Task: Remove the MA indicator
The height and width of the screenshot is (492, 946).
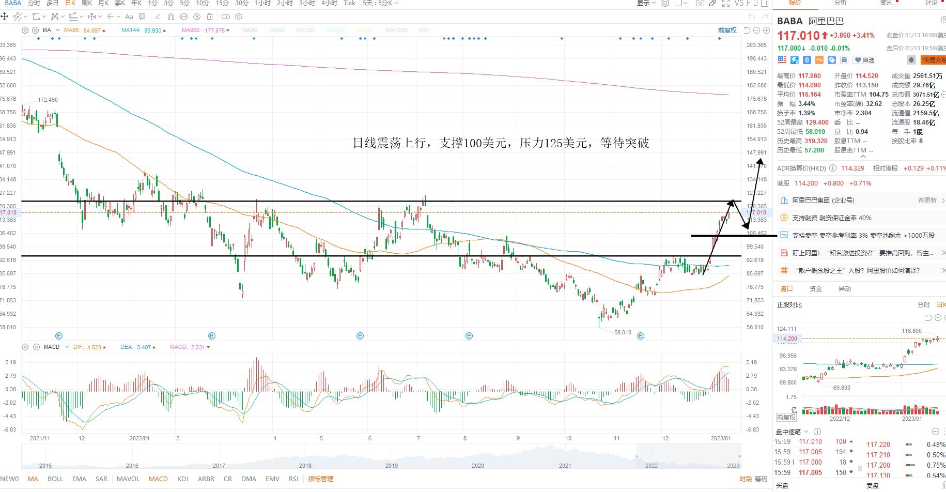Action: (36, 30)
